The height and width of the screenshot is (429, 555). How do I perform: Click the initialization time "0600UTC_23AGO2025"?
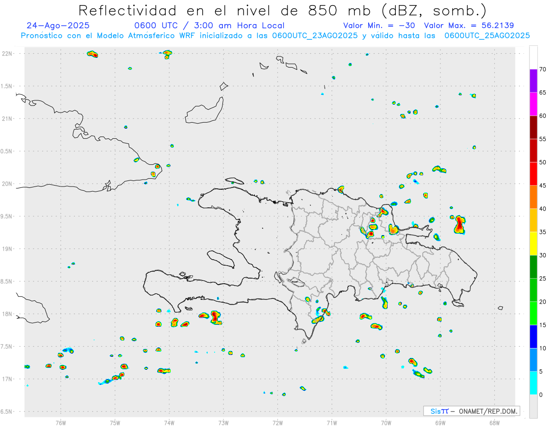(315, 36)
